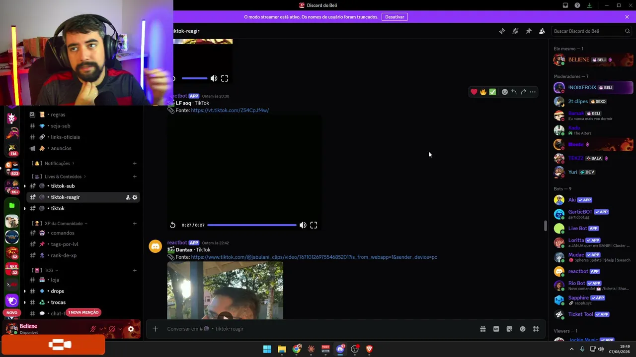This screenshot has width=636, height=357.
Task: Open the jabulani_clips TikTok link
Action: pyautogui.click(x=314, y=257)
